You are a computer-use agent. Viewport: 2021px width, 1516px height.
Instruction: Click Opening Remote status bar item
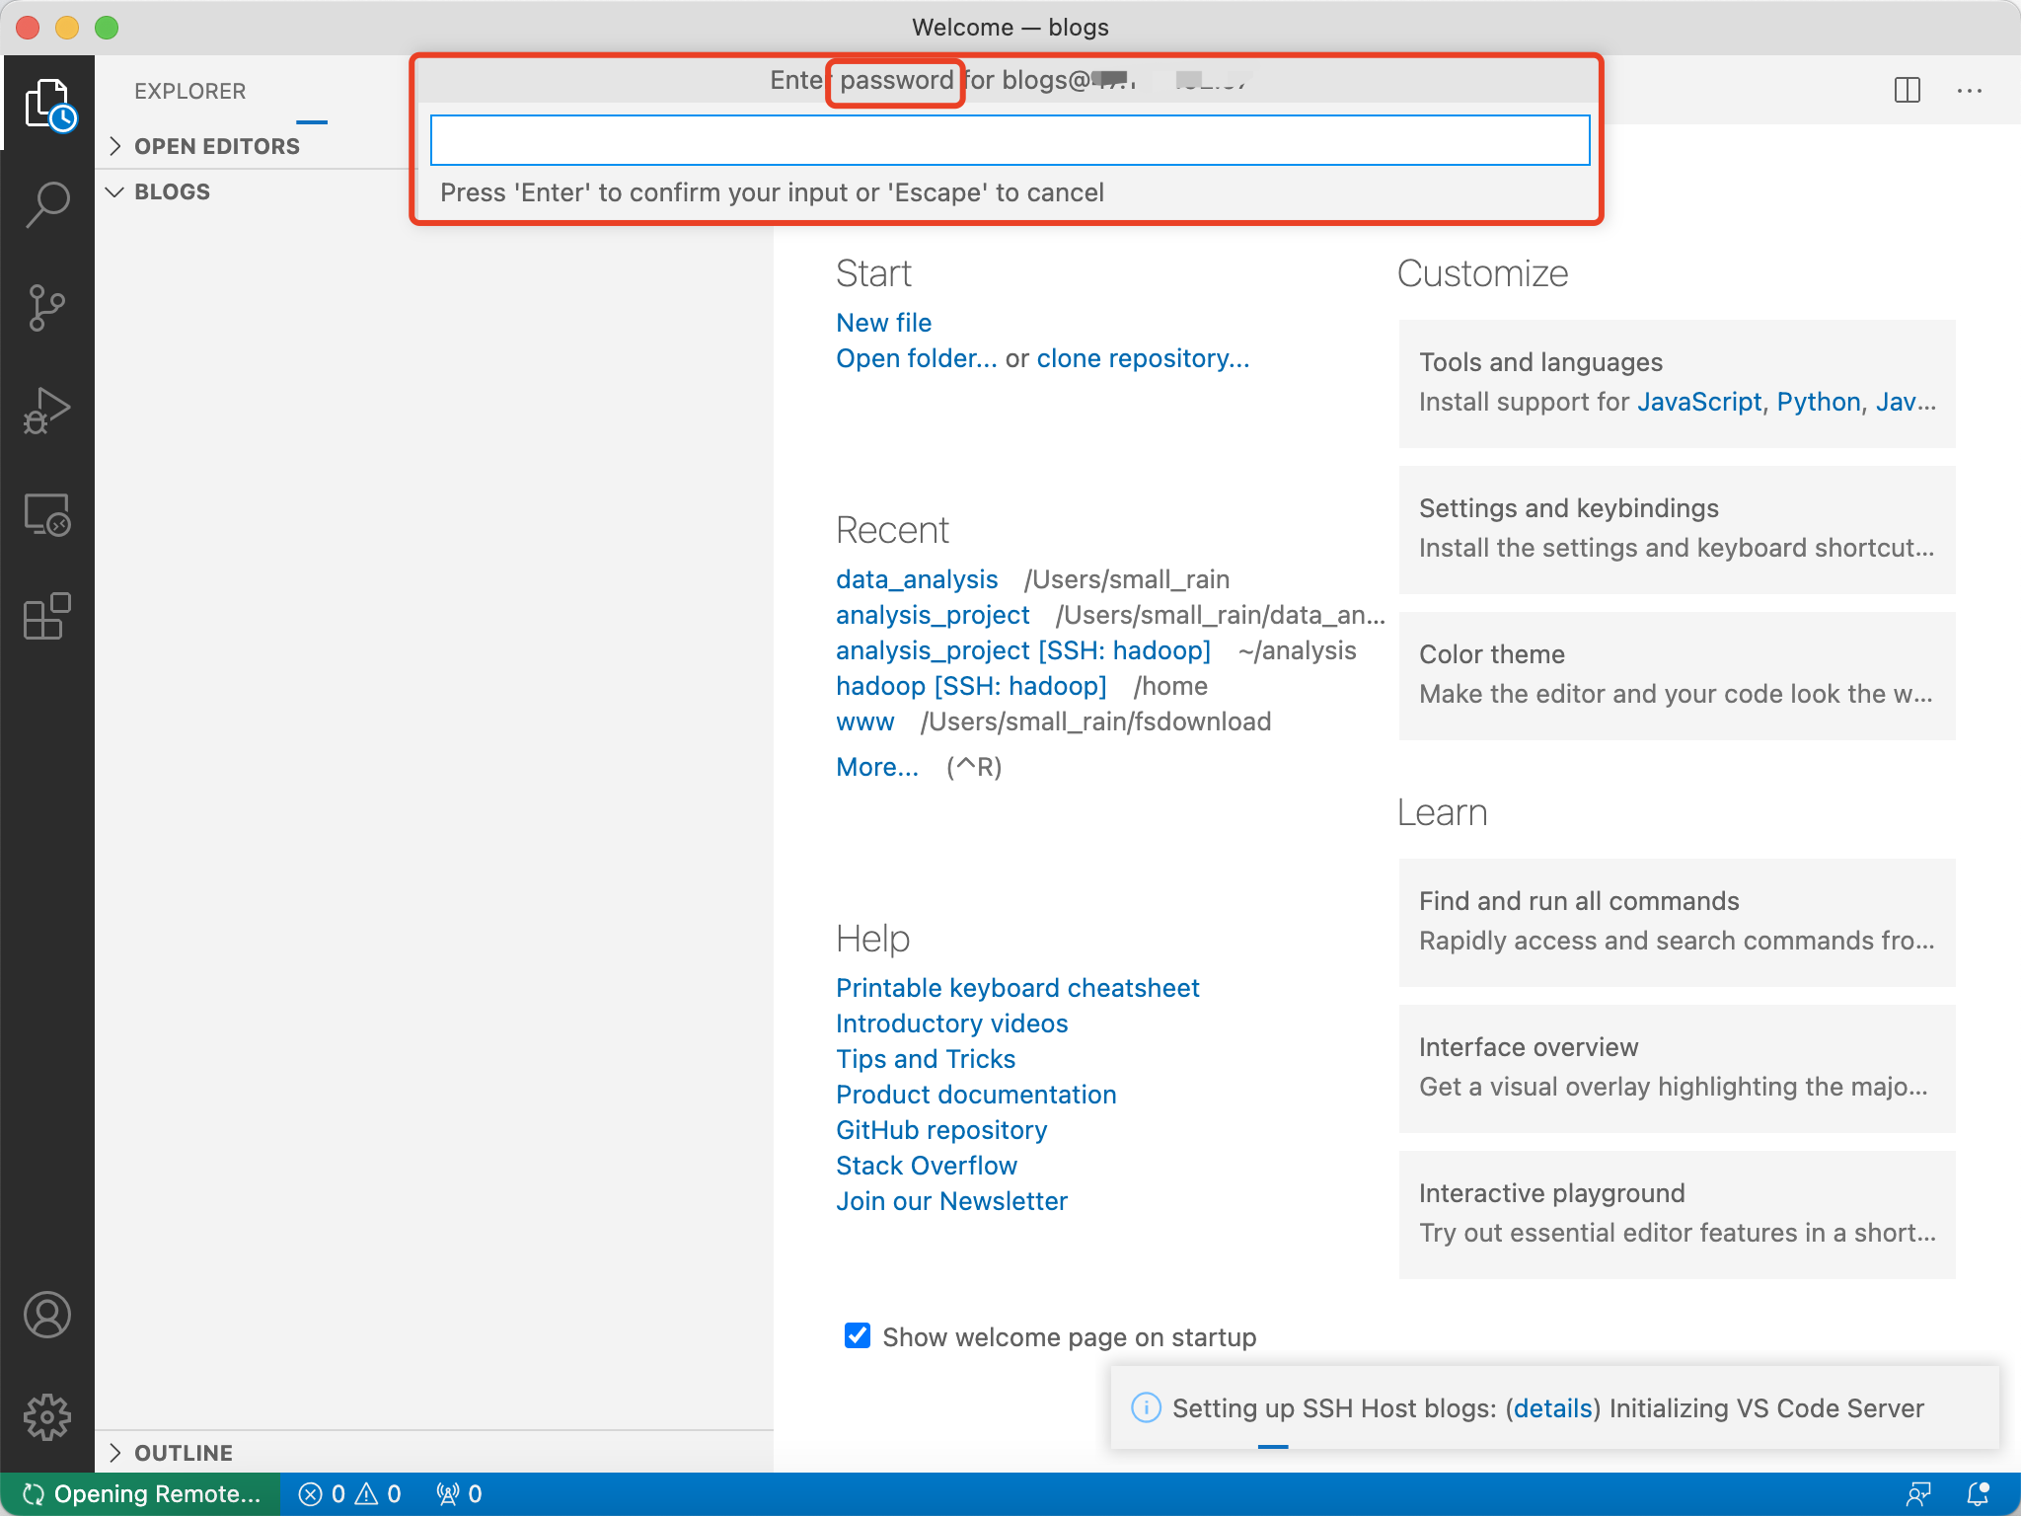click(x=141, y=1494)
